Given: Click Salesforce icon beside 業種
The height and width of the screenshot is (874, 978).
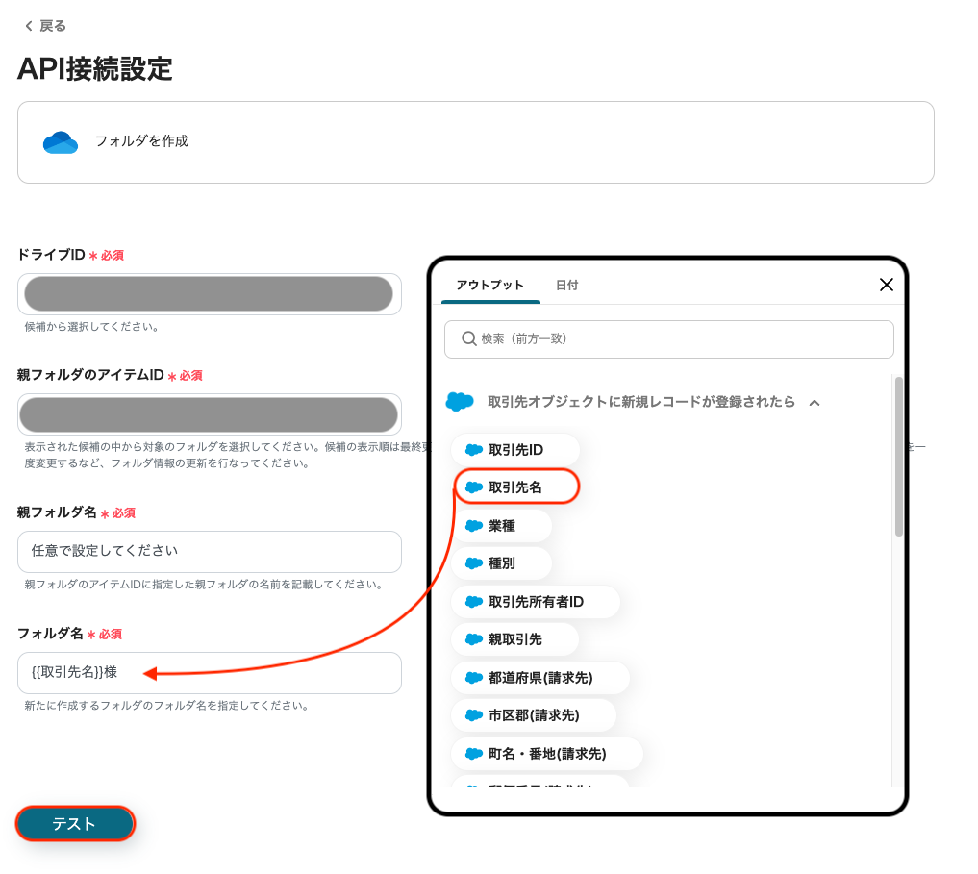Looking at the screenshot, I should (x=474, y=526).
